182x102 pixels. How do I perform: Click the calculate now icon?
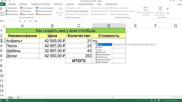[x=167, y=9]
